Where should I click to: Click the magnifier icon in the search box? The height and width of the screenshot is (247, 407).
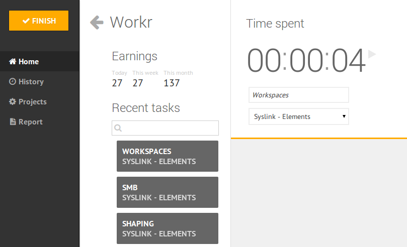click(118, 129)
